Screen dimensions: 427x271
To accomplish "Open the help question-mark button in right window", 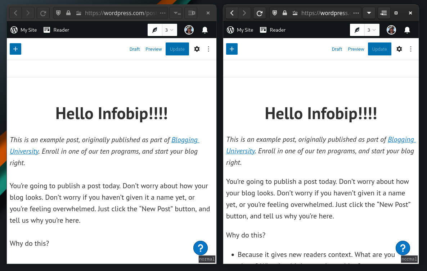I will 403,248.
